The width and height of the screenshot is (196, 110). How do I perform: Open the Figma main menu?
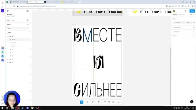tap(8, 11)
